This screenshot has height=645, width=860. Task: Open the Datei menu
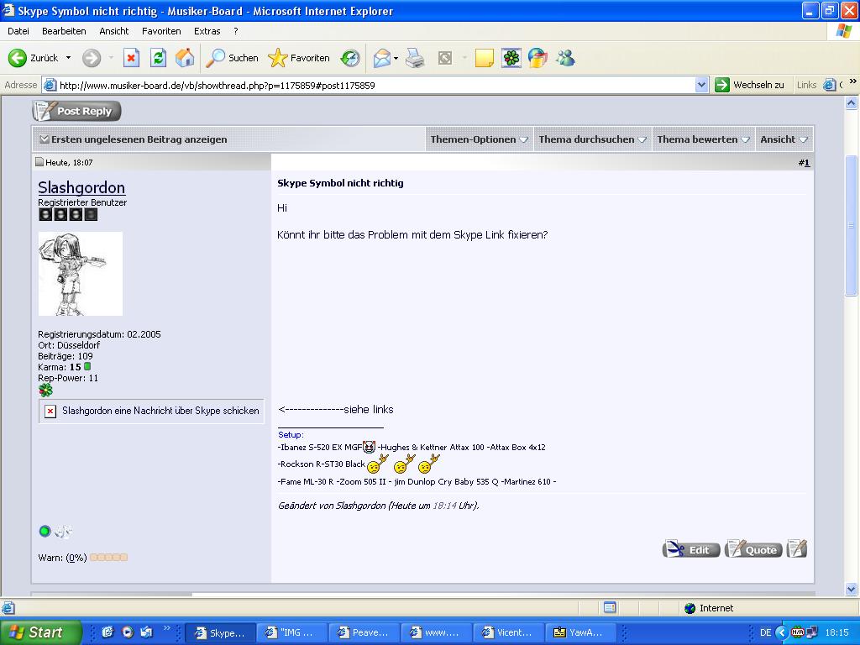(x=18, y=31)
